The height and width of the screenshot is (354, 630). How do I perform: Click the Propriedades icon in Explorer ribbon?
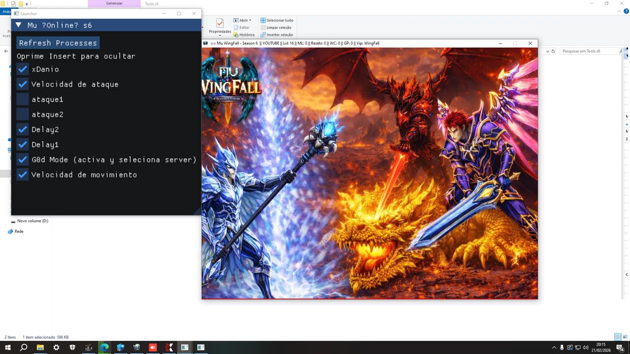[220, 24]
